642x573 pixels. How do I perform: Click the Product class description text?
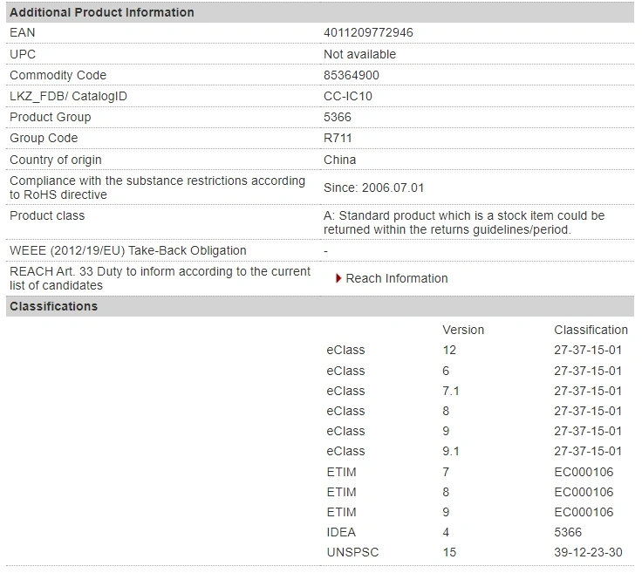coord(464,222)
